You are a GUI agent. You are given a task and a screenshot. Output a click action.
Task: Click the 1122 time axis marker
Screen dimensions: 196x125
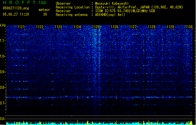click(40, 27)
